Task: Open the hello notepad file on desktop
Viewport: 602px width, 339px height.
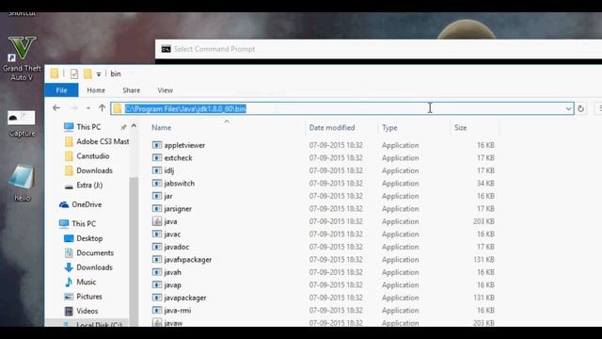Action: (x=22, y=183)
